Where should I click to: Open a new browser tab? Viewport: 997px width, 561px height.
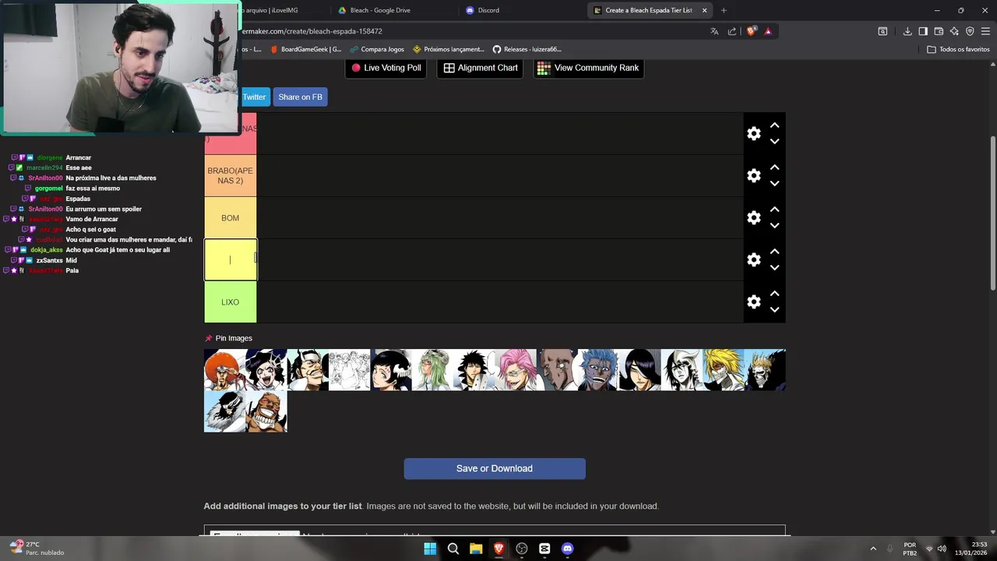click(x=724, y=10)
